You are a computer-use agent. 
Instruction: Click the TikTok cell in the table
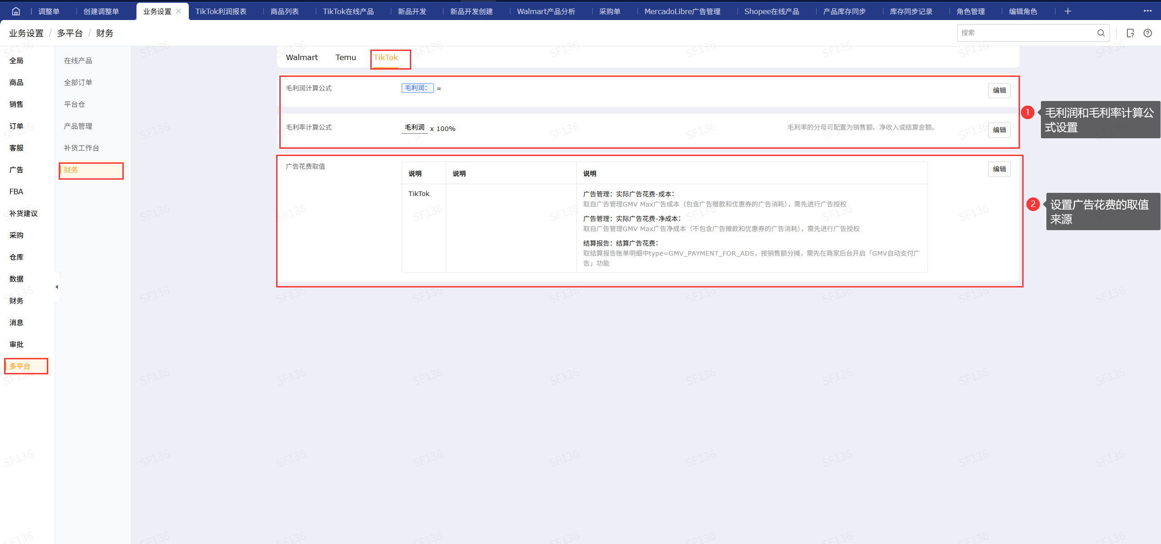coord(419,194)
